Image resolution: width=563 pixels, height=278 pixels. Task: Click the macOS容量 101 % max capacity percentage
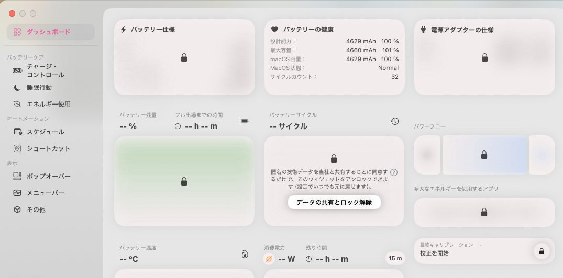click(x=390, y=50)
